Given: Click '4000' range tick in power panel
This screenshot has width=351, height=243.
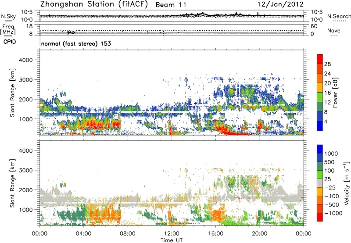Looking at the screenshot, I should tap(25, 60).
